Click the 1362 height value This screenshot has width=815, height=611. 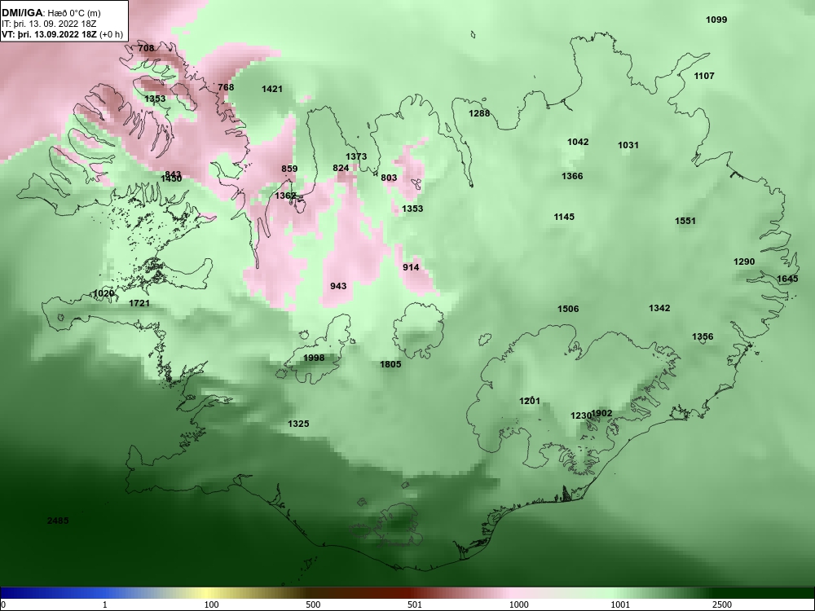[285, 196]
